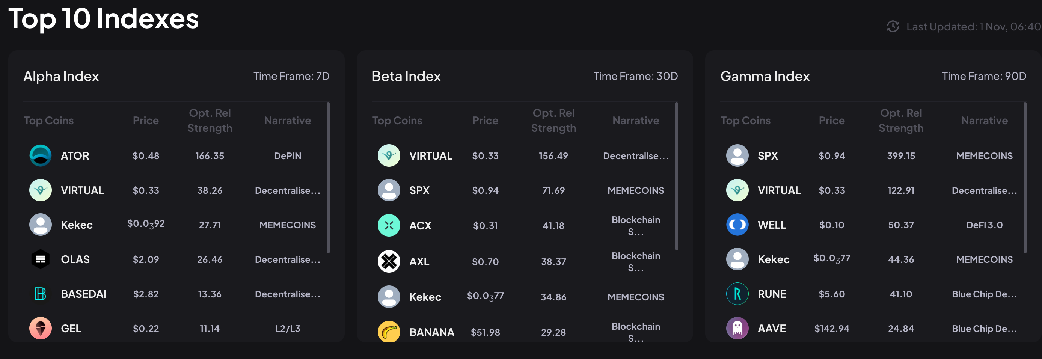Click the ATOR coin icon

(41, 155)
